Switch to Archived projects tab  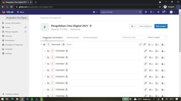(90, 38)
